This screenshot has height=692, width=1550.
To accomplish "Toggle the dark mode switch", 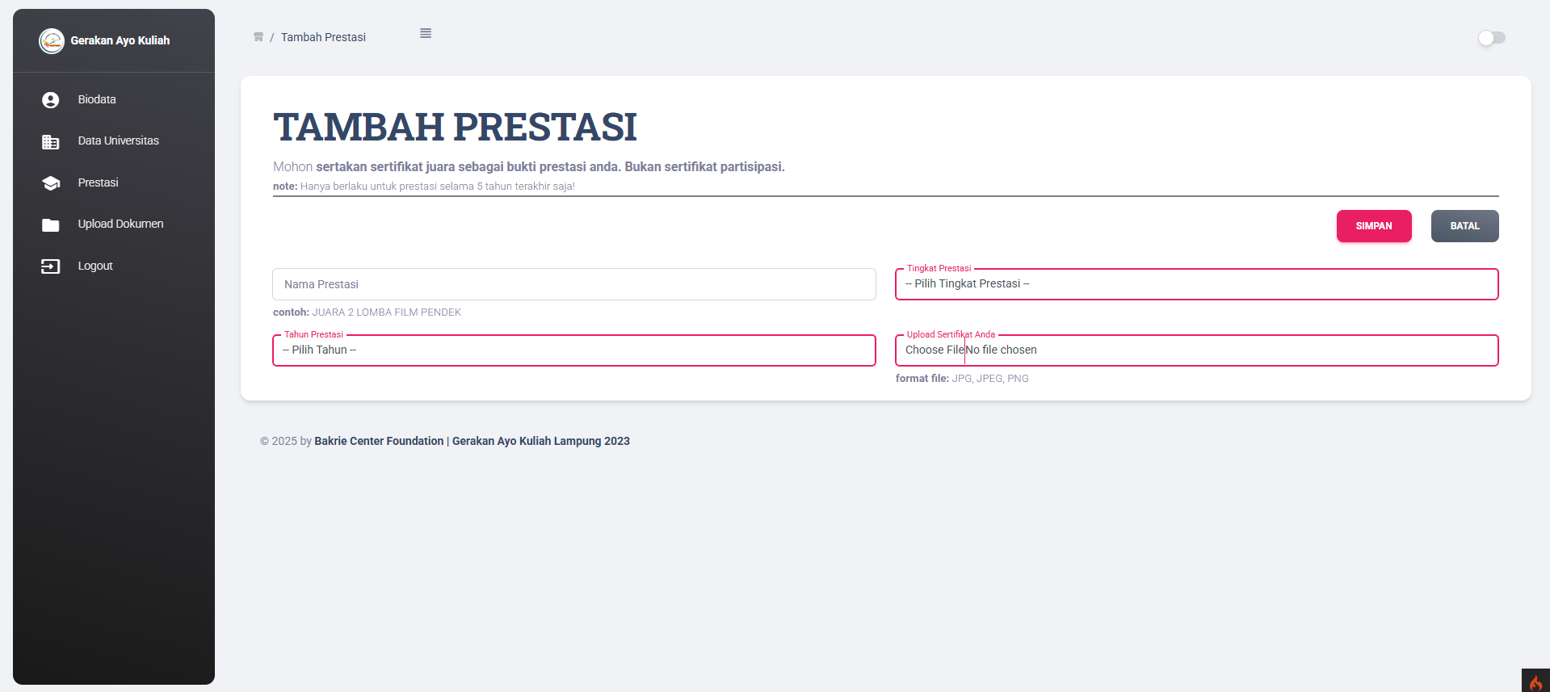I will click(x=1491, y=38).
